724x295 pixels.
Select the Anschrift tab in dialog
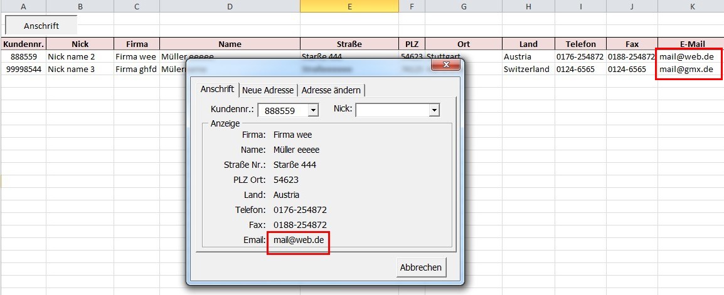pyautogui.click(x=217, y=90)
